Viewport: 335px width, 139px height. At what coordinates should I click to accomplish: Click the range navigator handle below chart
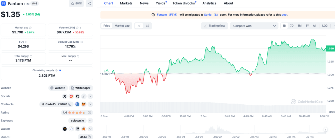coord(326,129)
